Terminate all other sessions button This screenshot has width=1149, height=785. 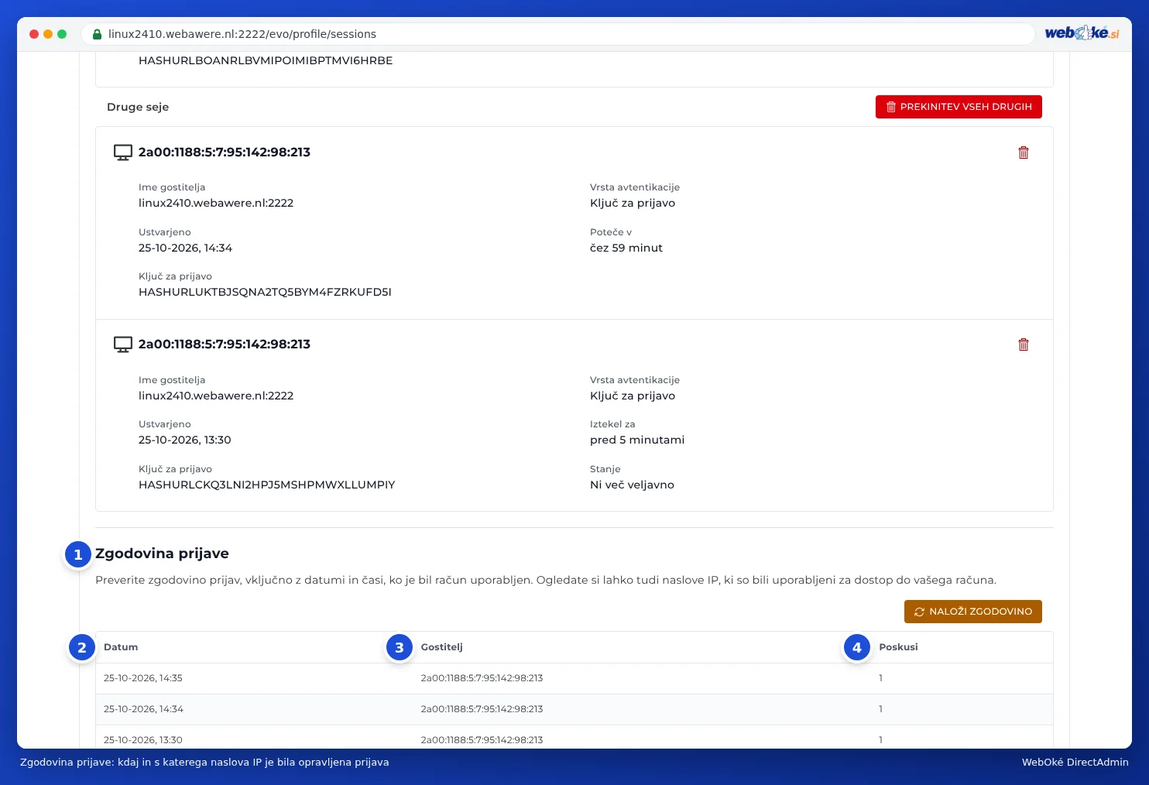[959, 107]
